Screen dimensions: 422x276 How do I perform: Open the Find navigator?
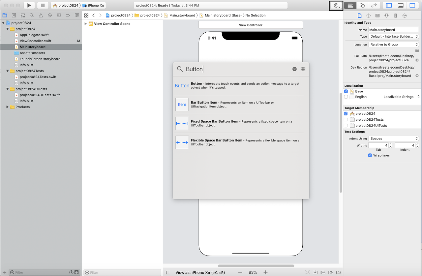click(x=32, y=15)
